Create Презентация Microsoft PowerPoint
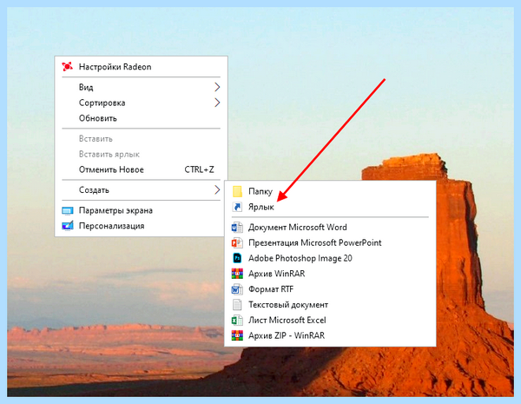Viewport: 521px width, 404px height. point(330,242)
